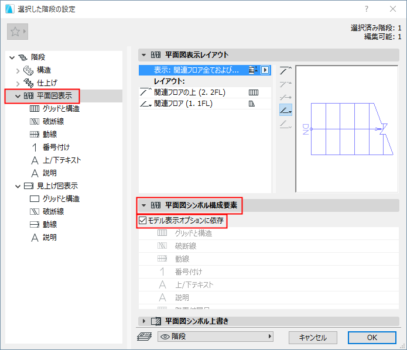
Task: Expand the 平面図シンボル上書き panel
Action: point(144,321)
